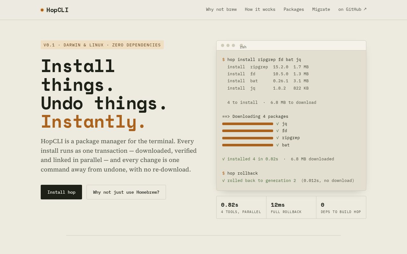This screenshot has width=407, height=254.
Task: Click the orange dot logo icon
Action: click(42, 10)
